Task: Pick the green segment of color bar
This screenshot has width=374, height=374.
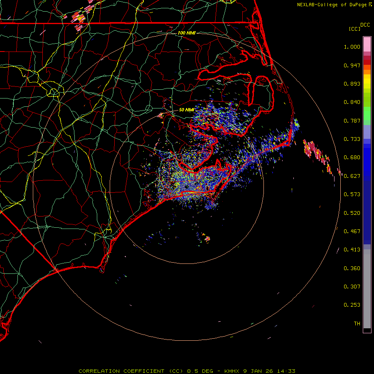Action: coord(367,114)
